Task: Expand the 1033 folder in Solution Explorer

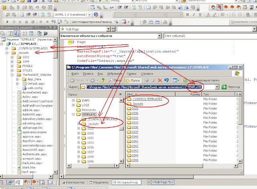Action: [12, 57]
